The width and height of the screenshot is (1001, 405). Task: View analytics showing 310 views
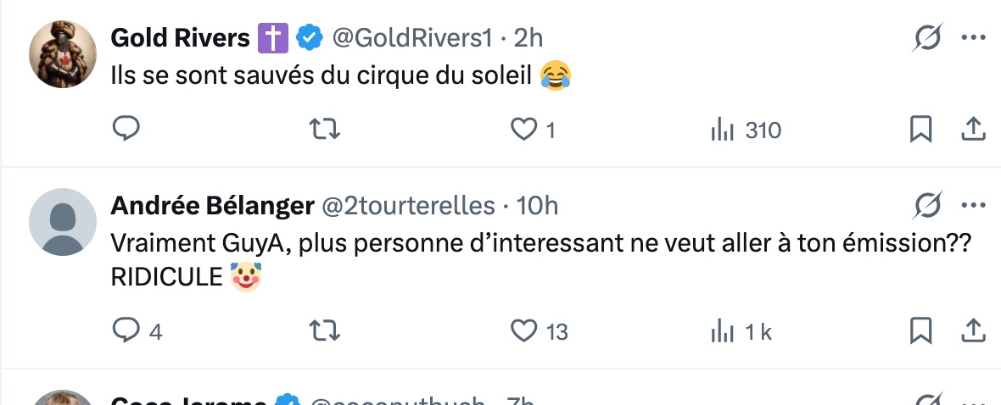[745, 130]
